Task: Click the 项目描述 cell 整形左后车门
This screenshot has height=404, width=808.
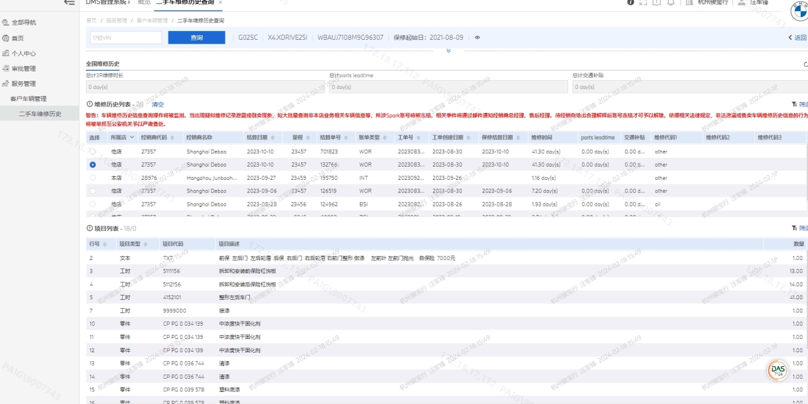Action: (234, 297)
